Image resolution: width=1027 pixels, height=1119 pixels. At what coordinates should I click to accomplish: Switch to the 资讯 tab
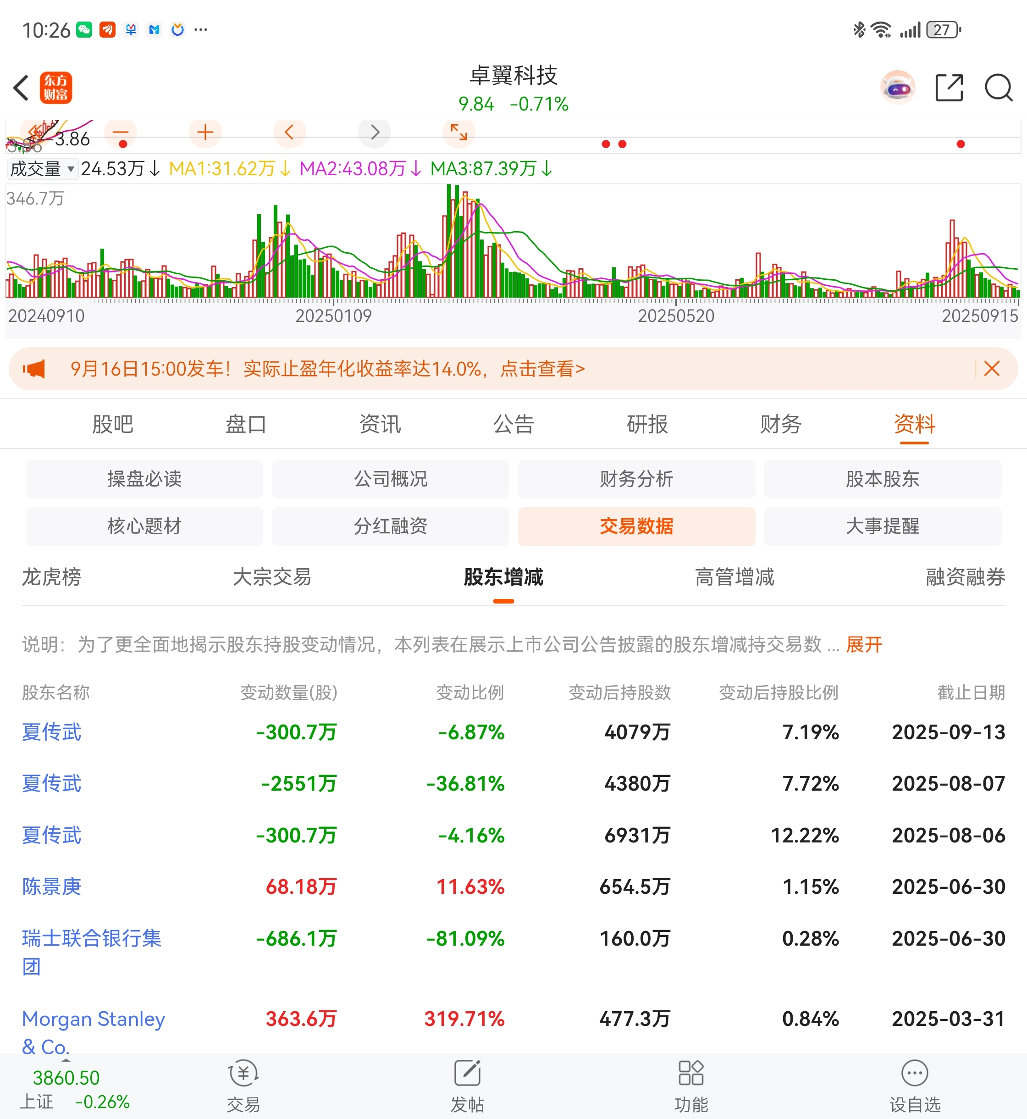[380, 424]
